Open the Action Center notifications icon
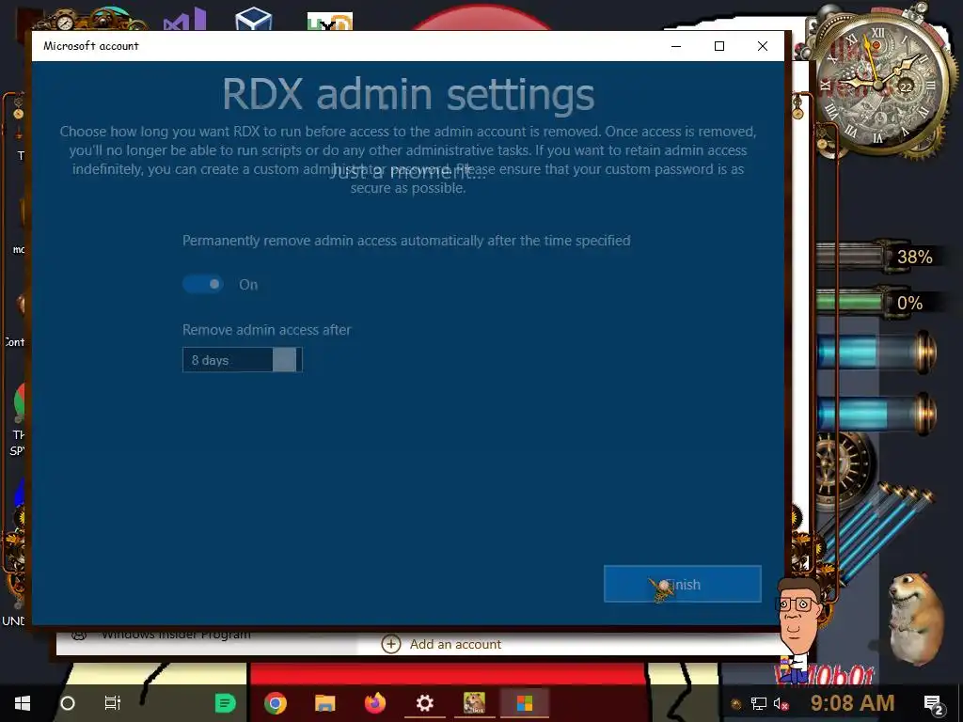This screenshot has height=722, width=963. coord(933,704)
